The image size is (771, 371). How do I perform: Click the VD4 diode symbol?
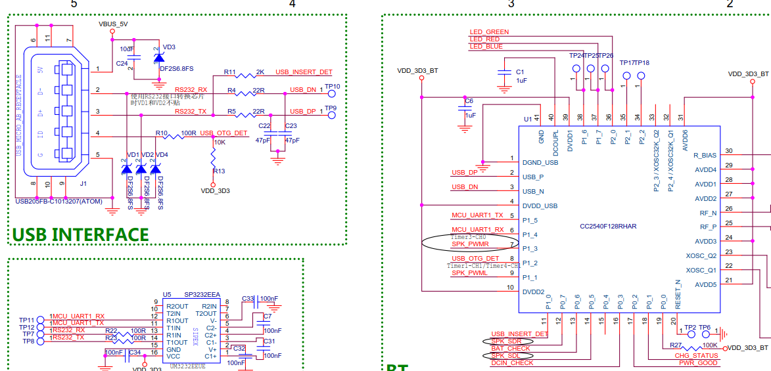pyautogui.click(x=155, y=169)
